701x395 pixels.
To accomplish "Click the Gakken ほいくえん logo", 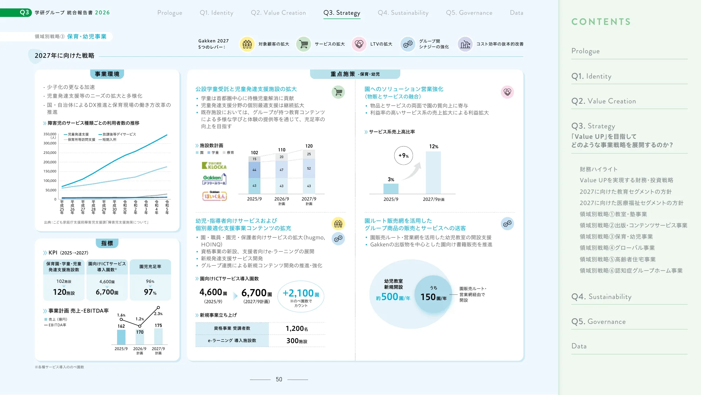I will click(x=215, y=196).
